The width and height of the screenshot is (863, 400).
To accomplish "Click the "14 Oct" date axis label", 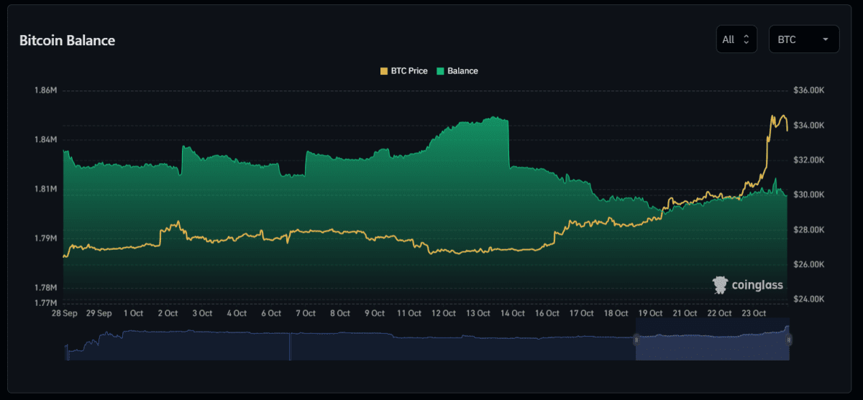I will coord(513,314).
